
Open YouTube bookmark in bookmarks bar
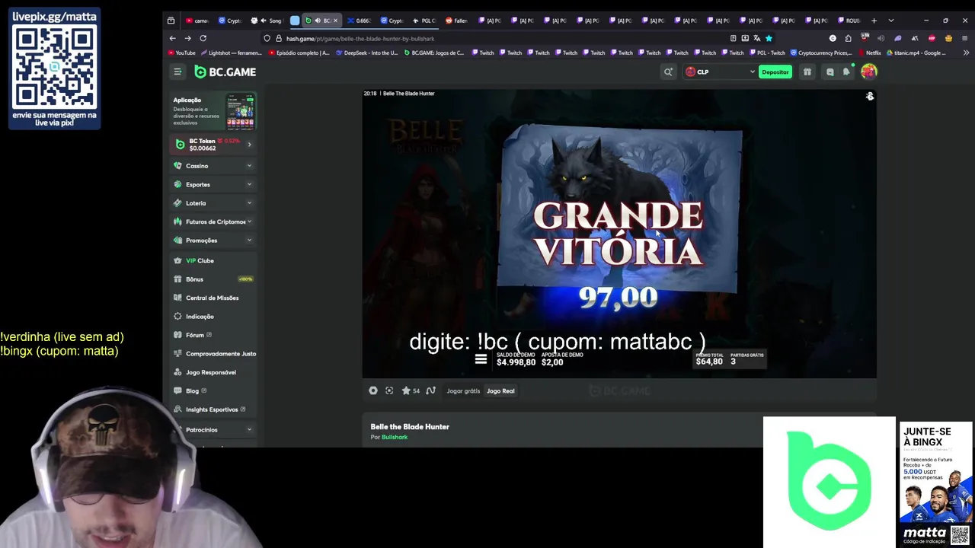coord(181,53)
